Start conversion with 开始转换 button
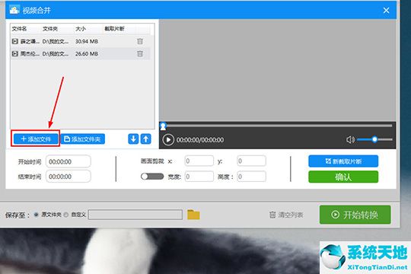The height and width of the screenshot is (274, 411). tap(355, 215)
